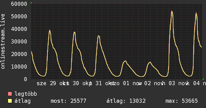Click the highest peak on 03 nov
206x108 pixels.
pyautogui.click(x=172, y=11)
